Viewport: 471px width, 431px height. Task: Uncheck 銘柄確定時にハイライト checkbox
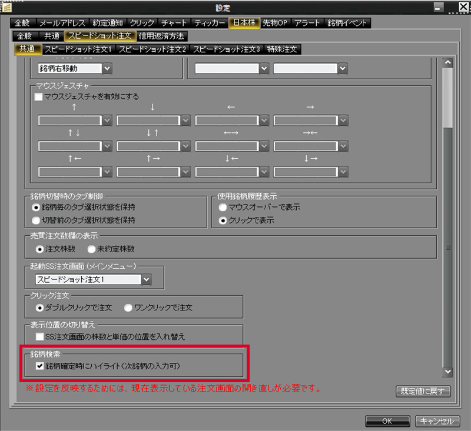pyautogui.click(x=39, y=366)
